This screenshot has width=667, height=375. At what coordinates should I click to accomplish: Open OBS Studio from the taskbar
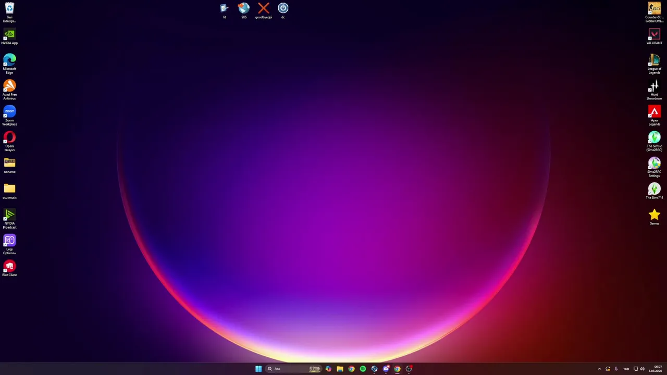pyautogui.click(x=409, y=369)
